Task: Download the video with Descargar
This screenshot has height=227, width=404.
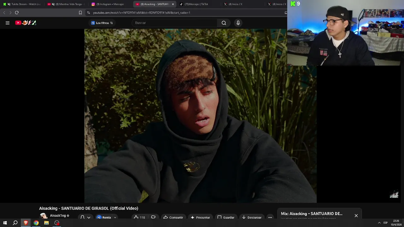Action: [252, 217]
